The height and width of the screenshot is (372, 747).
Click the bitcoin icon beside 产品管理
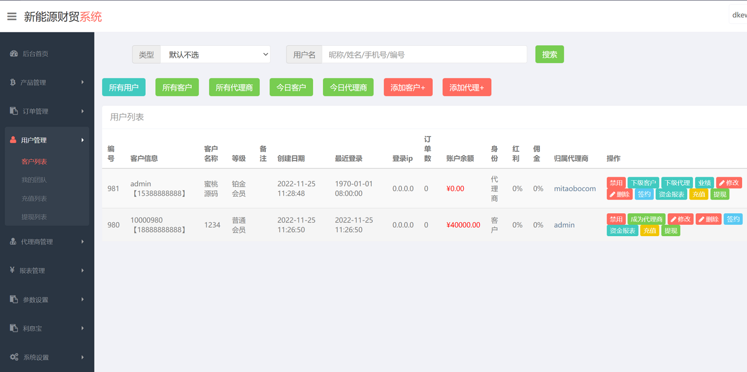(13, 83)
